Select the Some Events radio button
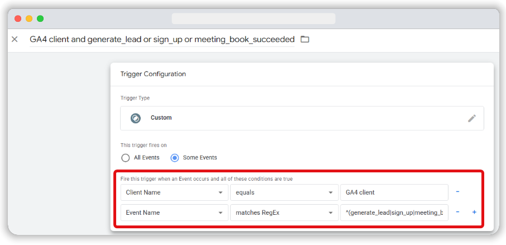 tap(175, 158)
